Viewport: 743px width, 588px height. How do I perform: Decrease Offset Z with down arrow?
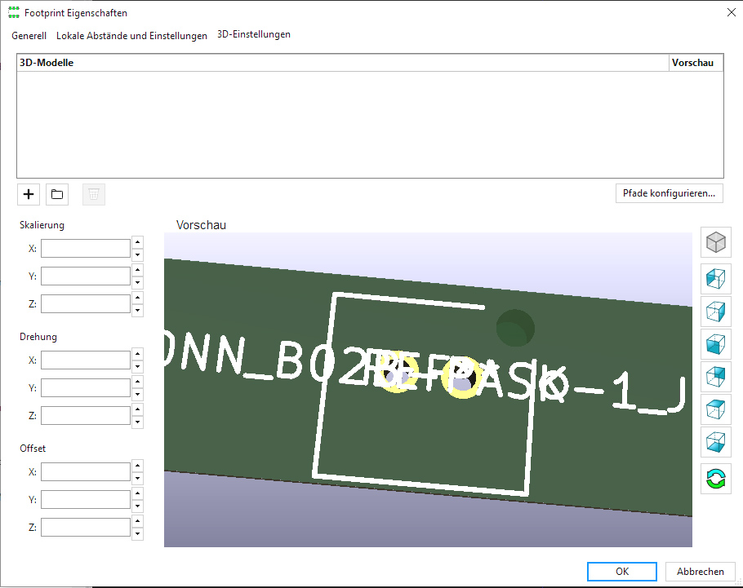[x=137, y=534]
